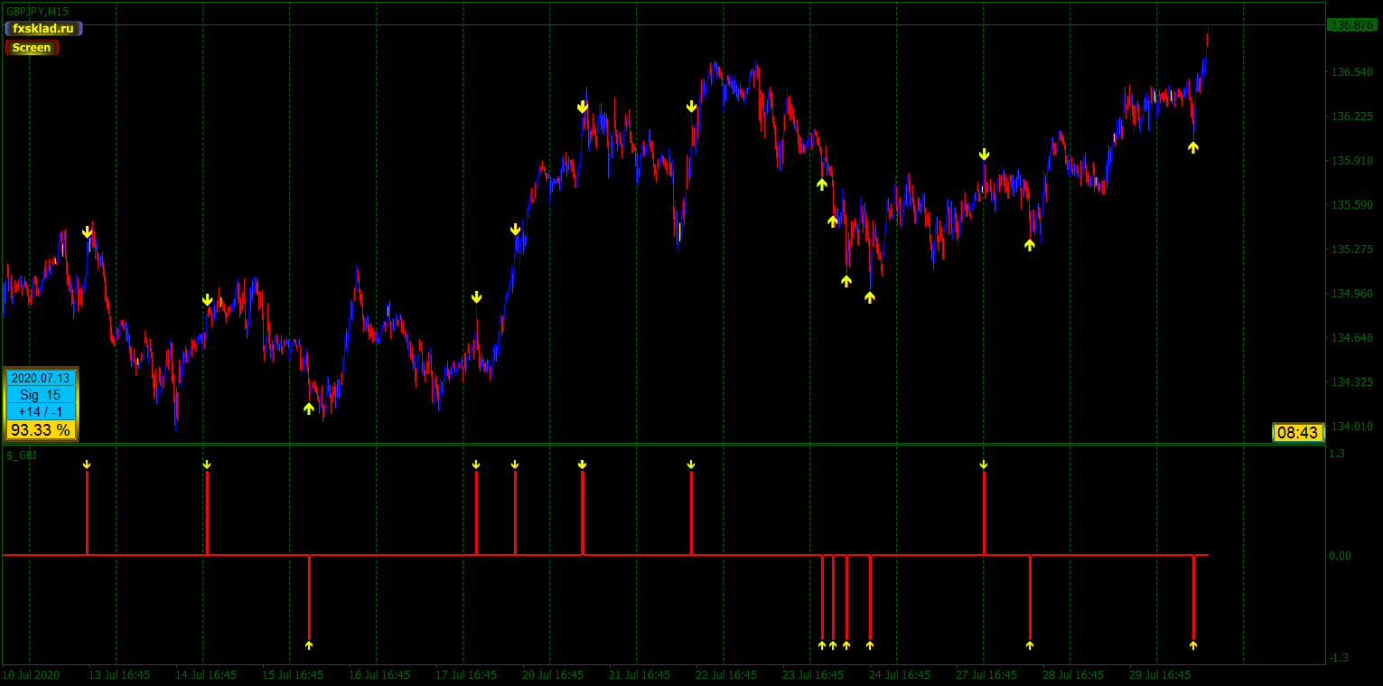The width and height of the screenshot is (1383, 686).
Task: Click the $_GRI panel up arrow between 27 and 28 Jul
Action: pyautogui.click(x=1030, y=645)
